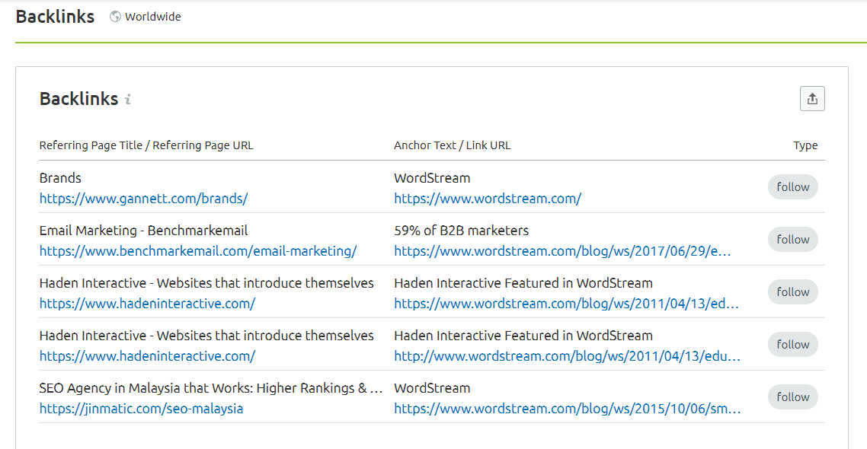Click the follow badge in Brands row
Viewport: 867px width, 449px height.
tap(793, 187)
